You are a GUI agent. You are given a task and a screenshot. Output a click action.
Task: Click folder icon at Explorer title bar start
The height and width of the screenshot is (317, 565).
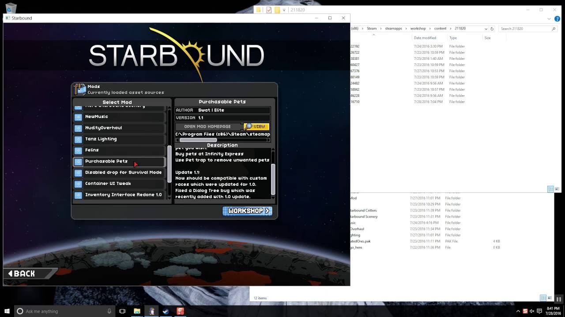(258, 10)
